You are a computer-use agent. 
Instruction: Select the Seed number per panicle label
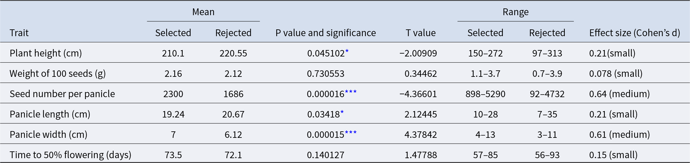click(x=62, y=94)
